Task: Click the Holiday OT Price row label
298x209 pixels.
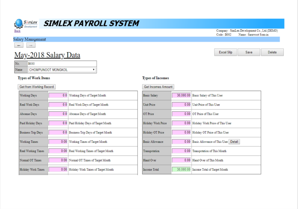Action: tap(154, 132)
